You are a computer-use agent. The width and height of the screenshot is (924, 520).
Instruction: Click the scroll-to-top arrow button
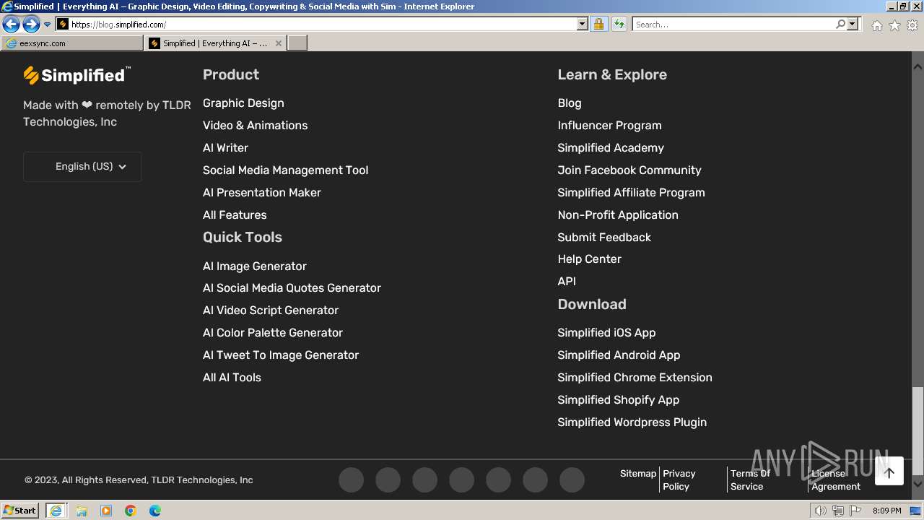889,472
